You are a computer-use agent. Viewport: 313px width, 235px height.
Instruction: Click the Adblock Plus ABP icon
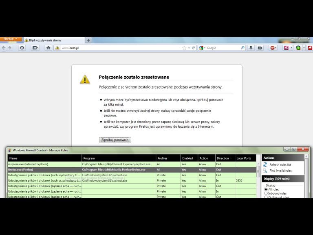tap(273, 48)
